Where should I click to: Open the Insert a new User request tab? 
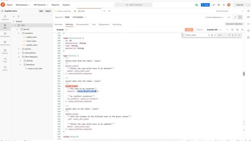[65, 11]
